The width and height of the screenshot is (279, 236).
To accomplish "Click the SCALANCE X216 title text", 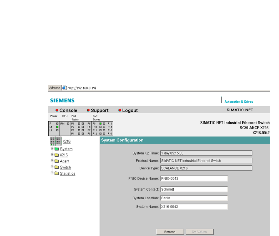I will coord(254,128).
